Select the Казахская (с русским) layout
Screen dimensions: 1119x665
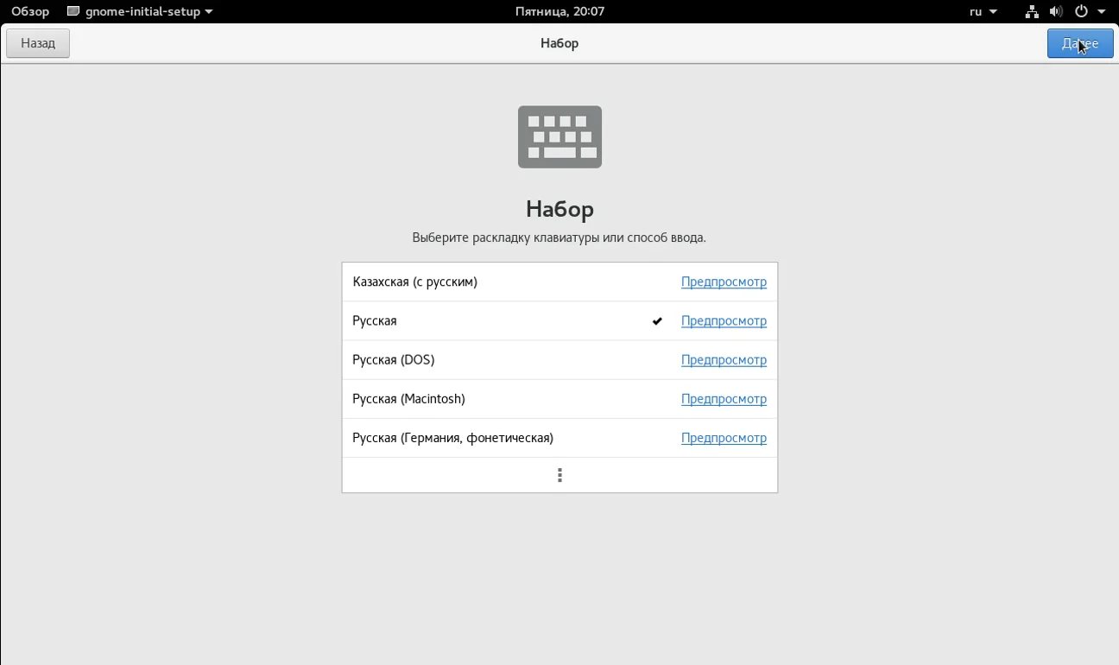pos(415,282)
